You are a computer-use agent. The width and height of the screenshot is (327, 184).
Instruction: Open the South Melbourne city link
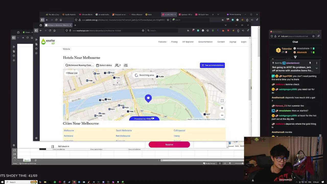(124, 130)
